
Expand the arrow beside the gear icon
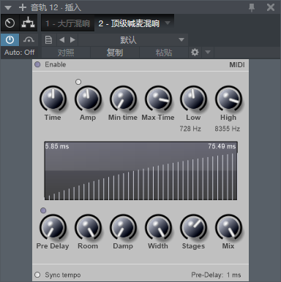tap(208, 52)
